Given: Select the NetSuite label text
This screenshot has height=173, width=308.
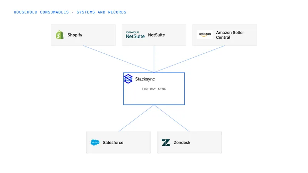Looking at the screenshot, I should [x=156, y=35].
